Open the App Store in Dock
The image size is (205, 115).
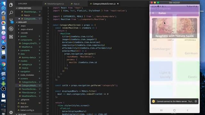pyautogui.click(x=4, y=42)
